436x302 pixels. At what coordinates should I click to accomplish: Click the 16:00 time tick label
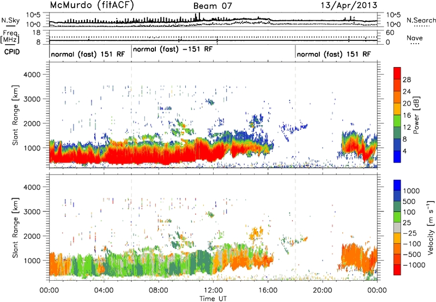pos(268,291)
